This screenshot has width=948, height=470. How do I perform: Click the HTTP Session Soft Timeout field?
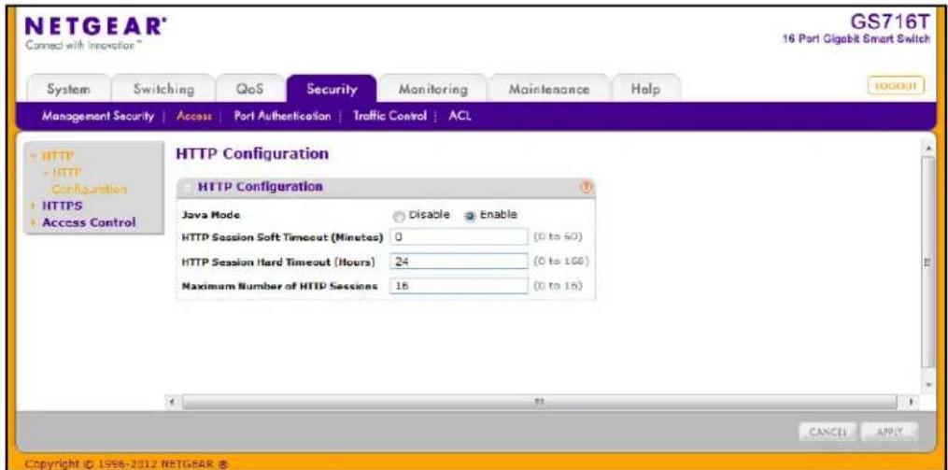pos(459,237)
